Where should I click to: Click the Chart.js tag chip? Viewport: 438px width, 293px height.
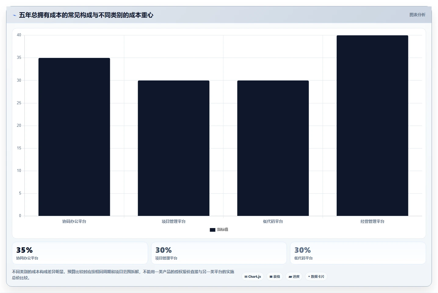click(x=253, y=277)
